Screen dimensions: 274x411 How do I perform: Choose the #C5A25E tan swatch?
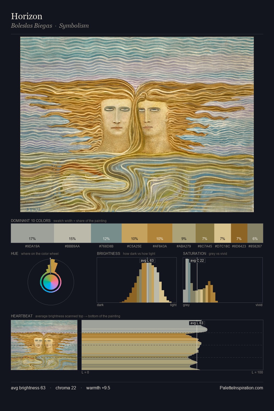coord(135,233)
